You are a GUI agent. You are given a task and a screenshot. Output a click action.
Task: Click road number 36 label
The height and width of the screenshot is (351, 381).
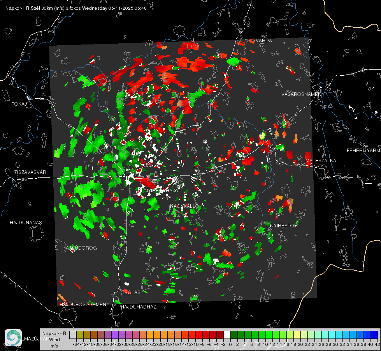(x=24, y=179)
